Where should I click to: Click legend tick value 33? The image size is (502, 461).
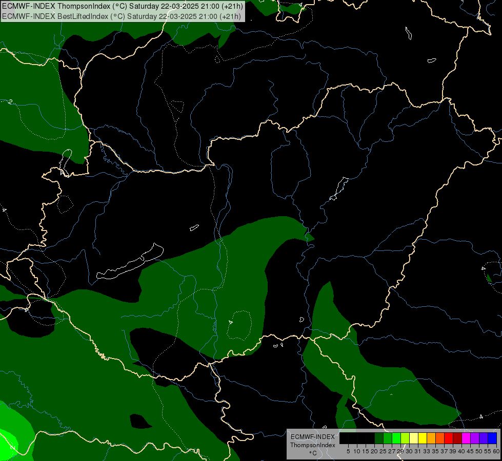click(x=427, y=451)
